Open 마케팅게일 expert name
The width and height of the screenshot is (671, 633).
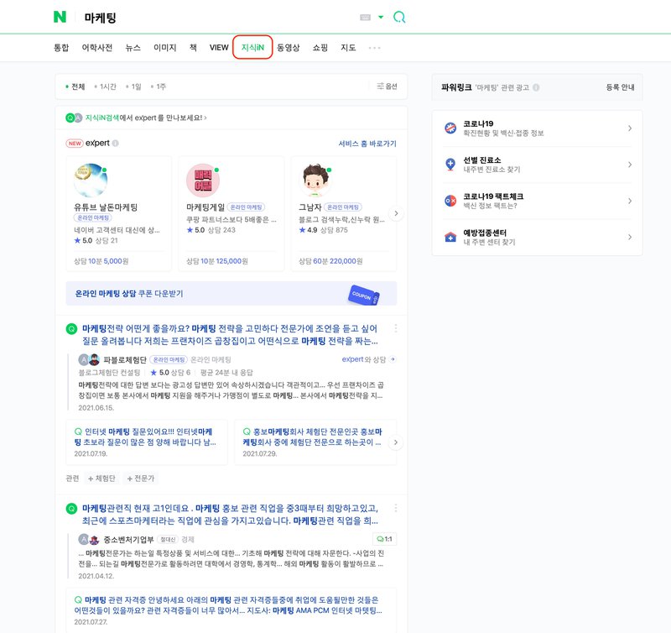205,207
